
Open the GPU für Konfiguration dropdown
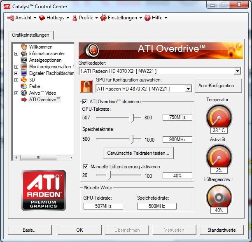pos(188,88)
